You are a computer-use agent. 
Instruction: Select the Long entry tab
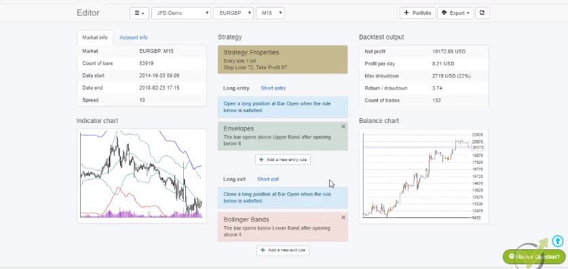click(236, 88)
